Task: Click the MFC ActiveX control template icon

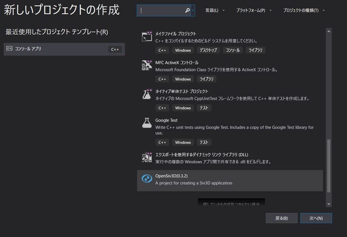Action: (x=147, y=65)
